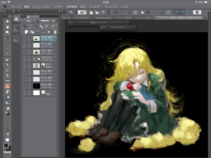Image resolution: width=211 pixels, height=158 pixels.
Task: Select the Eyedropper tool
Action: coord(7,48)
